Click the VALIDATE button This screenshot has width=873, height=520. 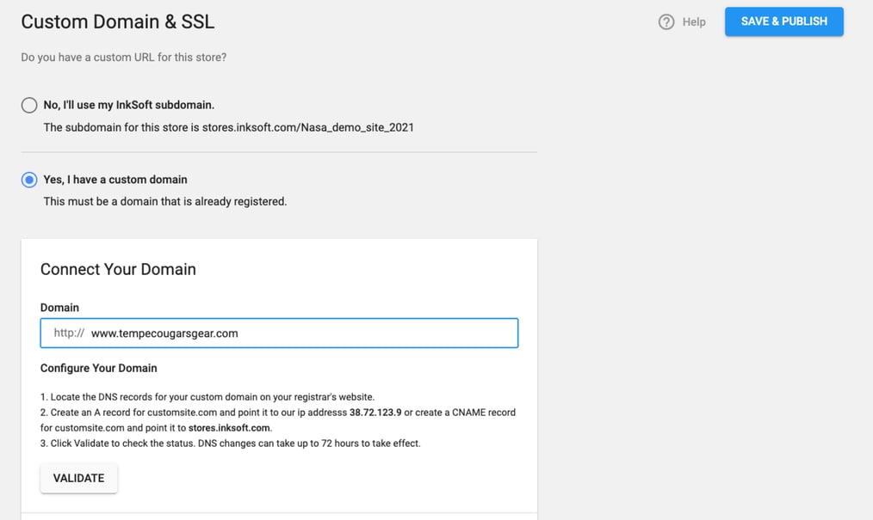point(78,478)
